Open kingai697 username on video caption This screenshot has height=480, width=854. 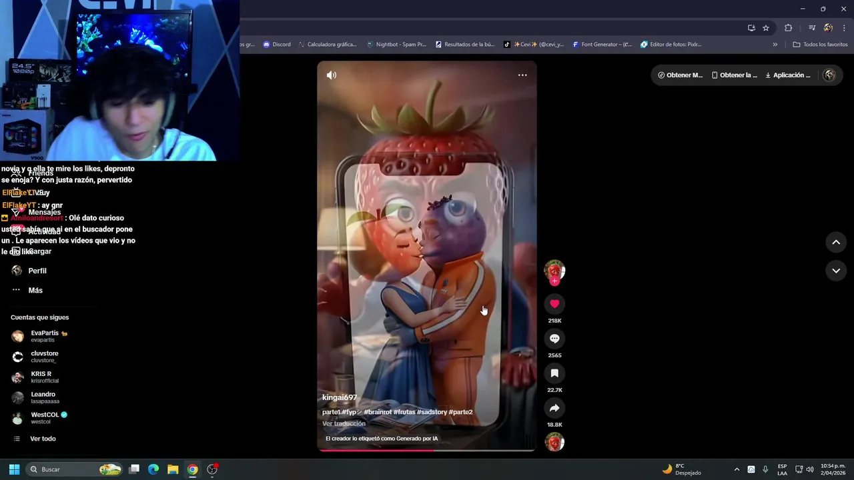point(340,397)
